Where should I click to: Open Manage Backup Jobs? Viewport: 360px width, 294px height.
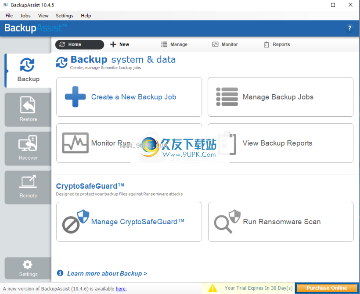[x=281, y=97]
